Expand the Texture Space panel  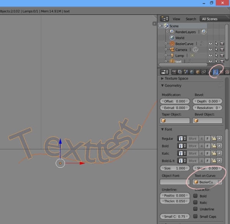tap(162, 78)
